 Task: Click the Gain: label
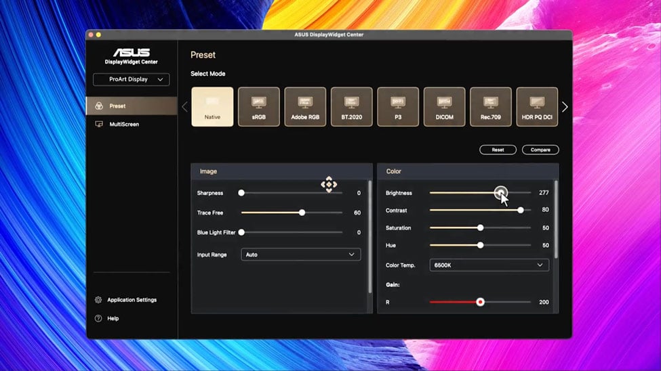393,284
